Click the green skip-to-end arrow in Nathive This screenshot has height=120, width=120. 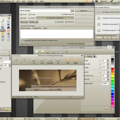coord(67,52)
